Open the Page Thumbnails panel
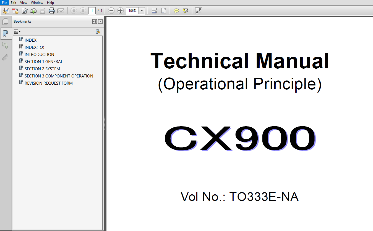The image size is (373, 231). [5, 22]
